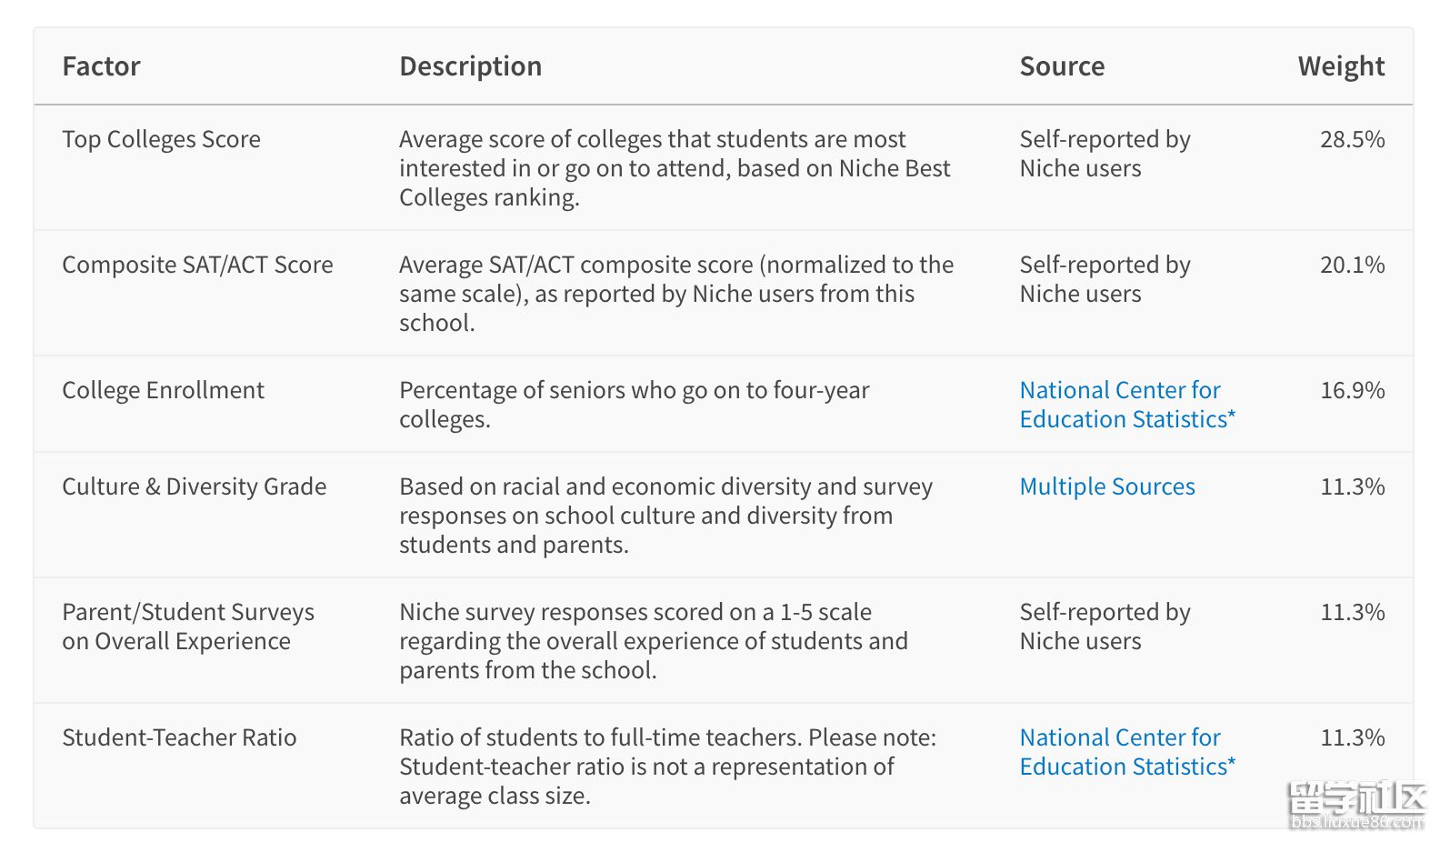
Task: Select the College Enrollment factor cell
Action: tap(163, 390)
